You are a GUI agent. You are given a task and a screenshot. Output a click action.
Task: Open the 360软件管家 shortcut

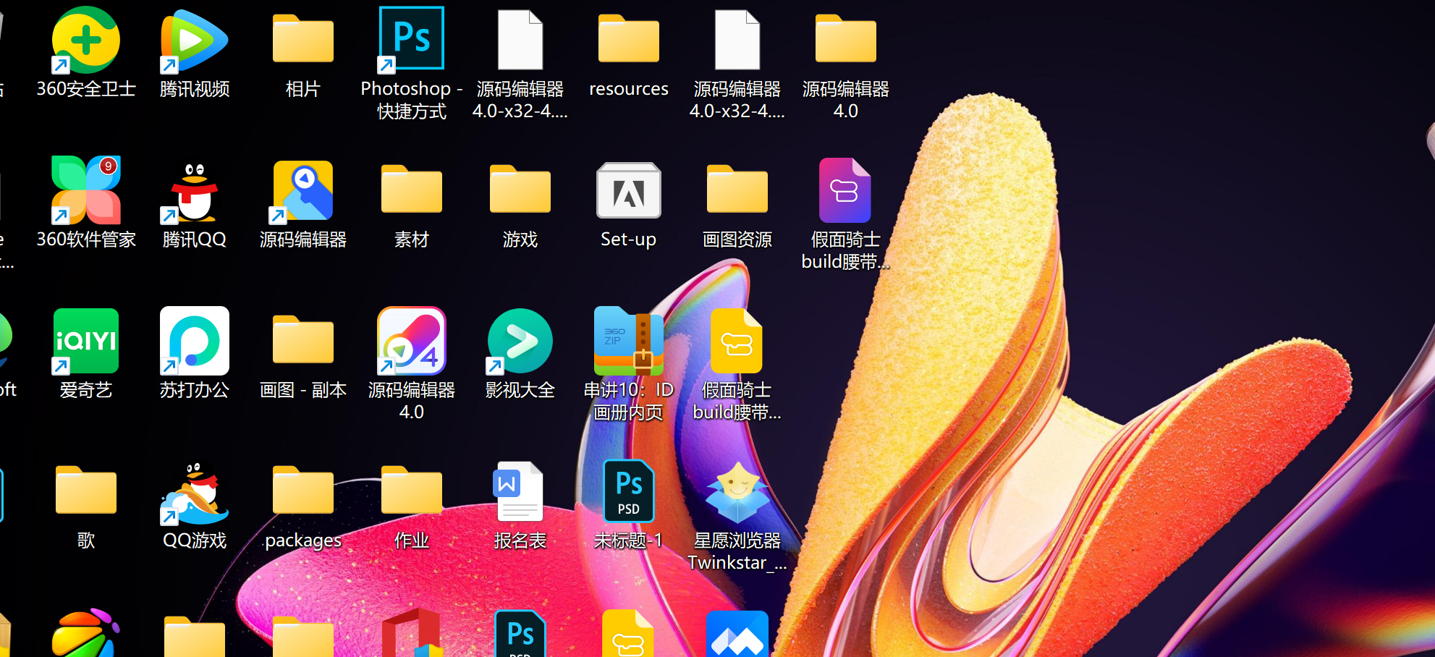pyautogui.click(x=86, y=190)
